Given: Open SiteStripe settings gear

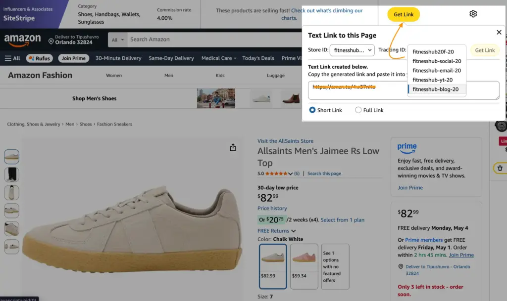Looking at the screenshot, I should pos(473,14).
